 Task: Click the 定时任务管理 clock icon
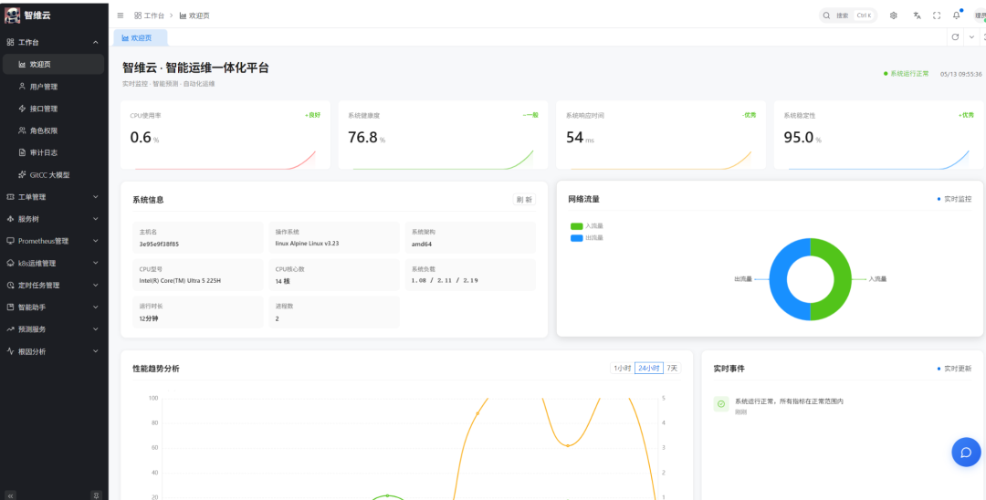(10, 286)
